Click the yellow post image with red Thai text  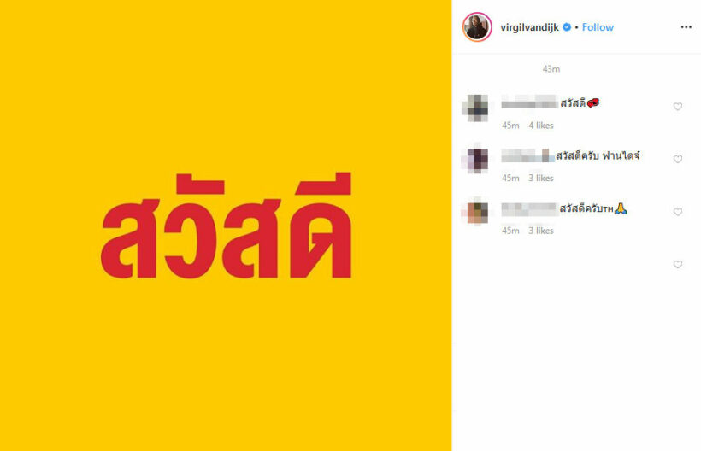(x=226, y=225)
